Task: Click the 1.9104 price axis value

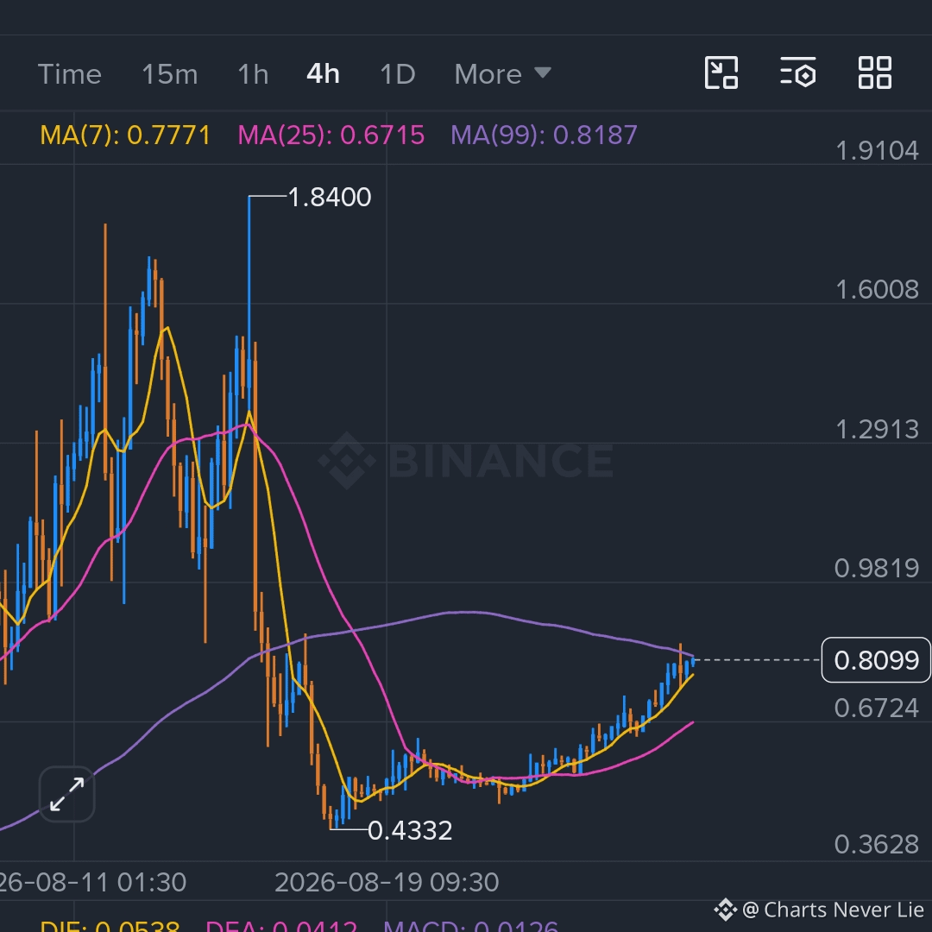Action: tap(877, 150)
